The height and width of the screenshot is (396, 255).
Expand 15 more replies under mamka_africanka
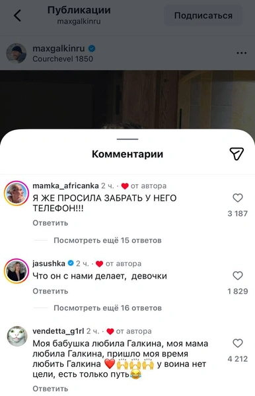tap(108, 240)
